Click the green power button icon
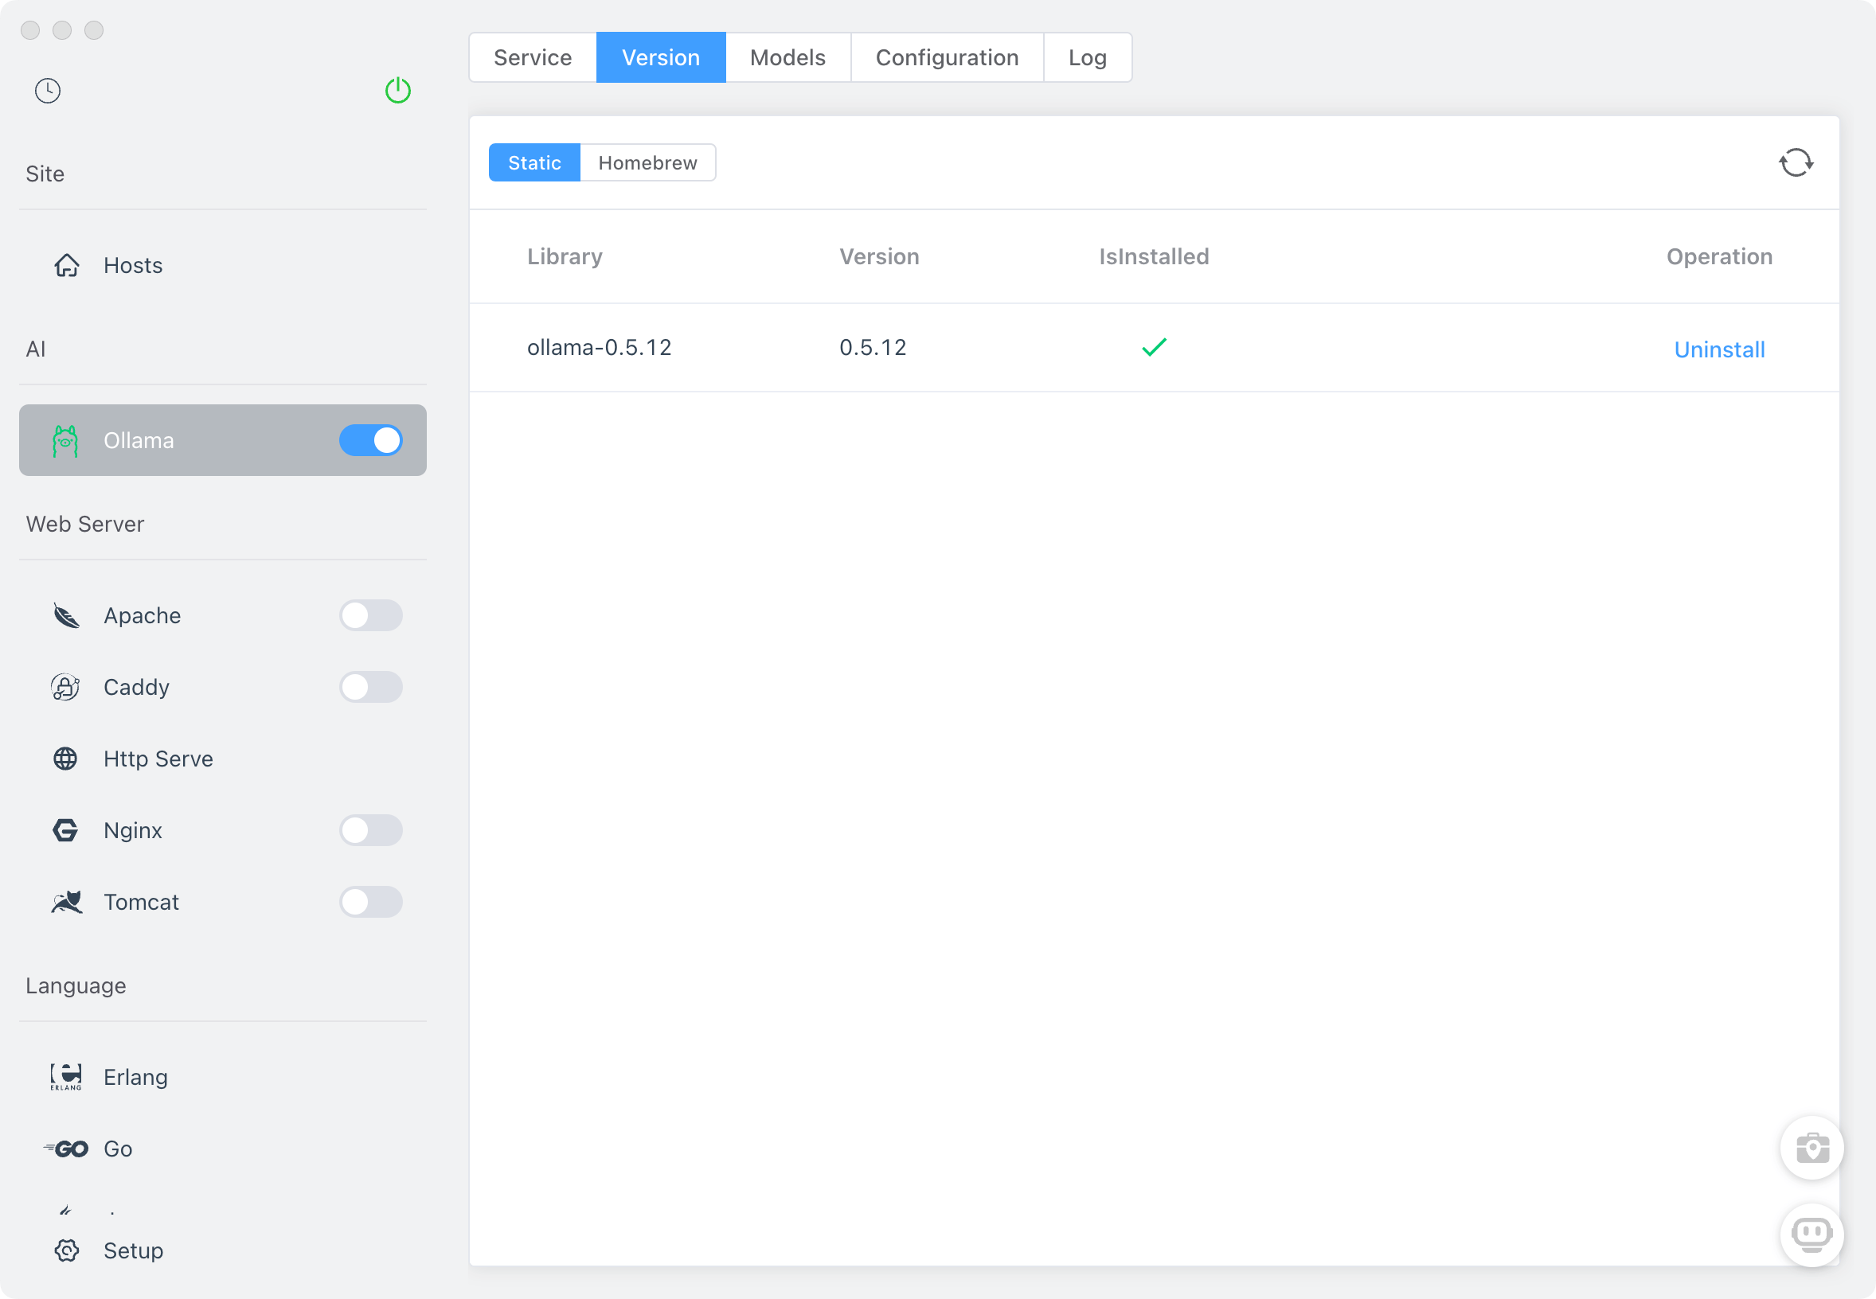Viewport: 1876px width, 1299px height. coord(398,91)
